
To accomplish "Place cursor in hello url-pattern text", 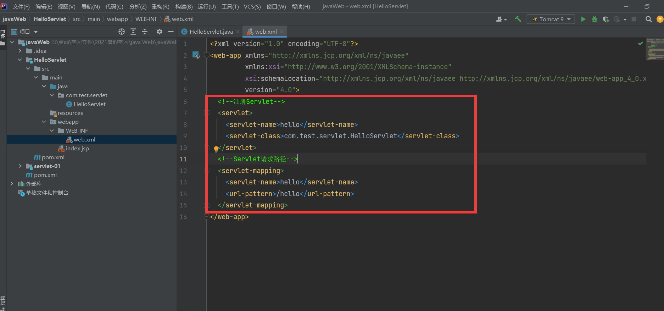I will pyautogui.click(x=288, y=194).
